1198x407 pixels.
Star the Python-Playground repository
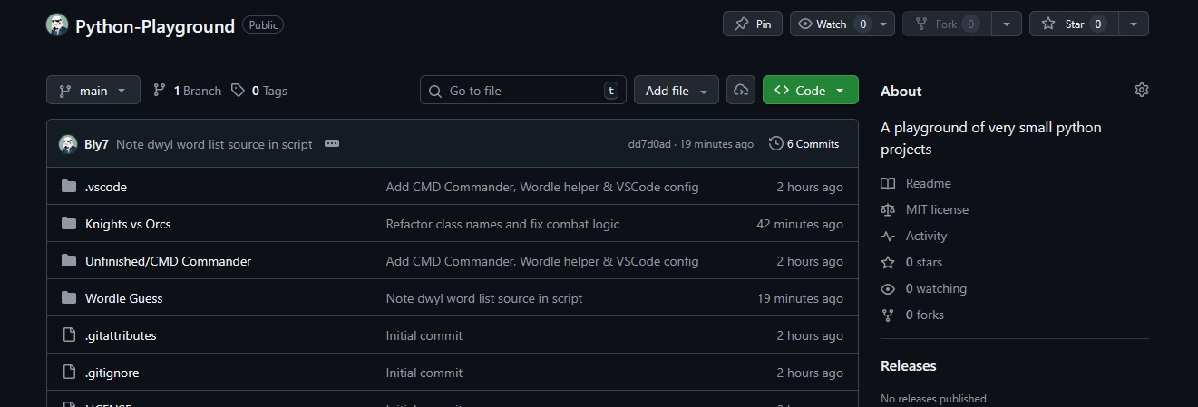1074,24
